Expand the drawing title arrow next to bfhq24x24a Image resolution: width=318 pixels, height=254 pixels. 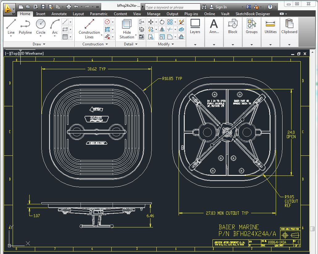coord(143,7)
